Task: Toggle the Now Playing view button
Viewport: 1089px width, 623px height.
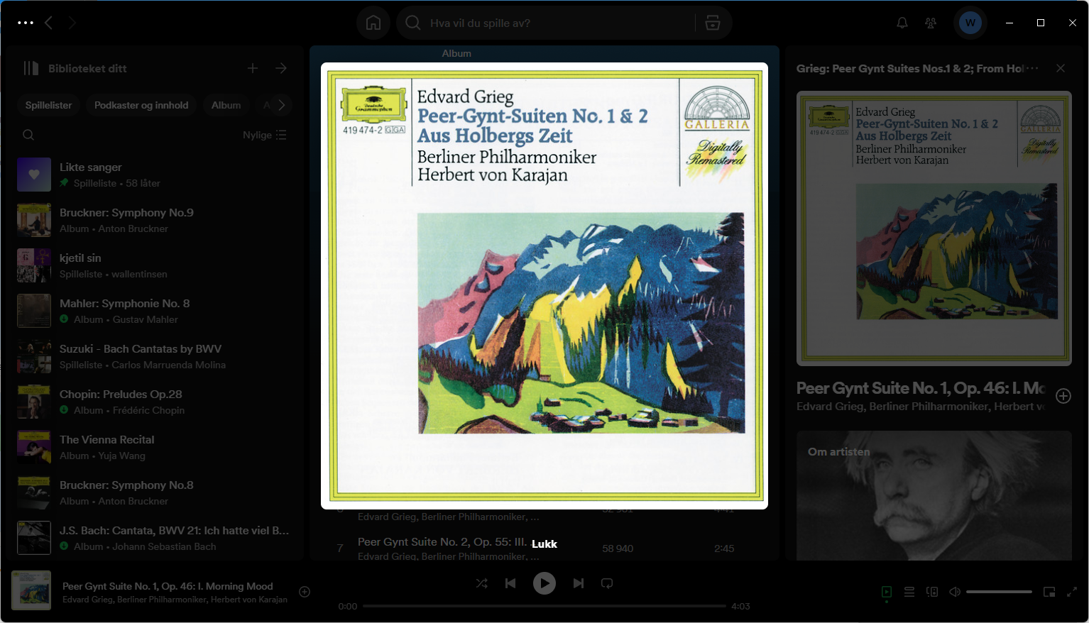Action: click(887, 592)
